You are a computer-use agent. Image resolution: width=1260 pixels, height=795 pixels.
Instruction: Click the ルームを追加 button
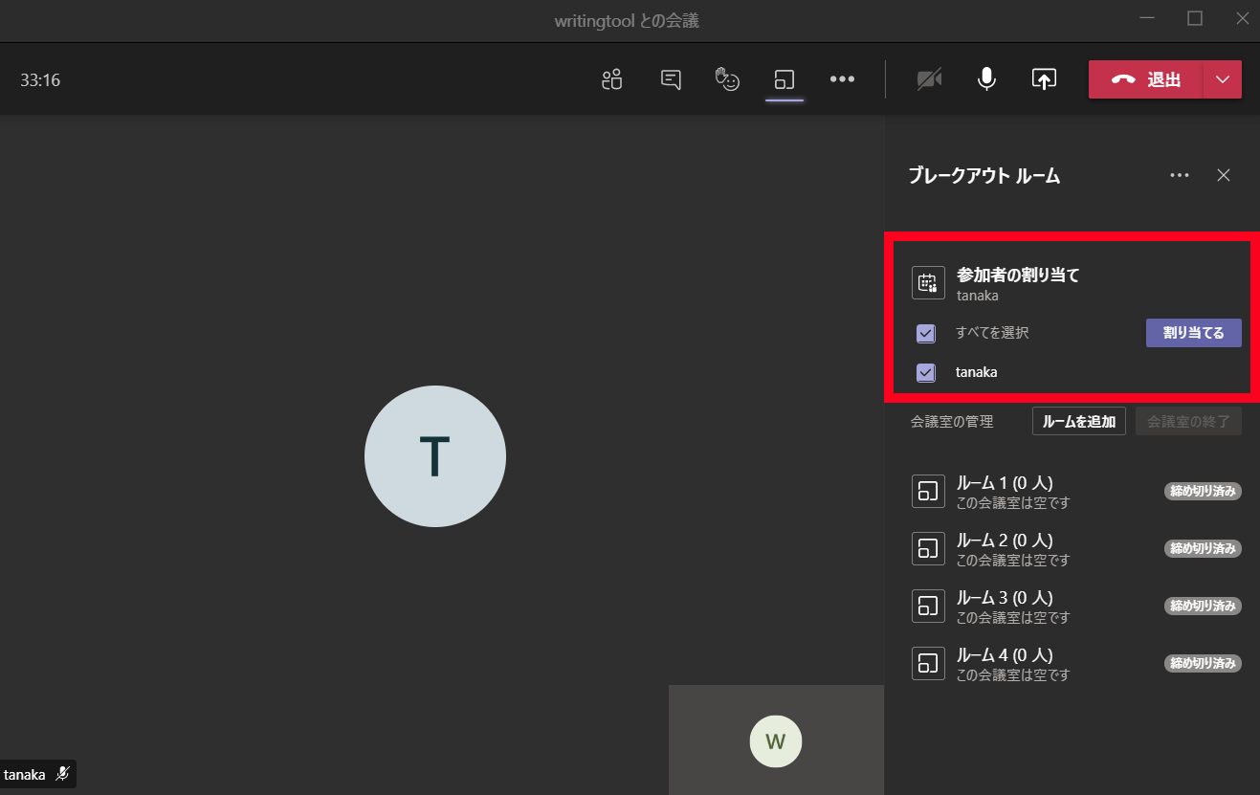click(1078, 421)
